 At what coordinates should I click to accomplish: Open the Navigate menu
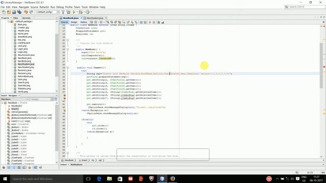click(24, 7)
